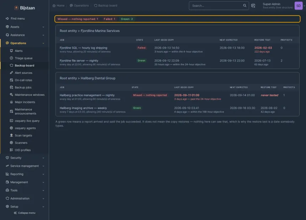Click the Home breadcrumb house icon
306x220 pixels.
pyautogui.click(x=54, y=5)
